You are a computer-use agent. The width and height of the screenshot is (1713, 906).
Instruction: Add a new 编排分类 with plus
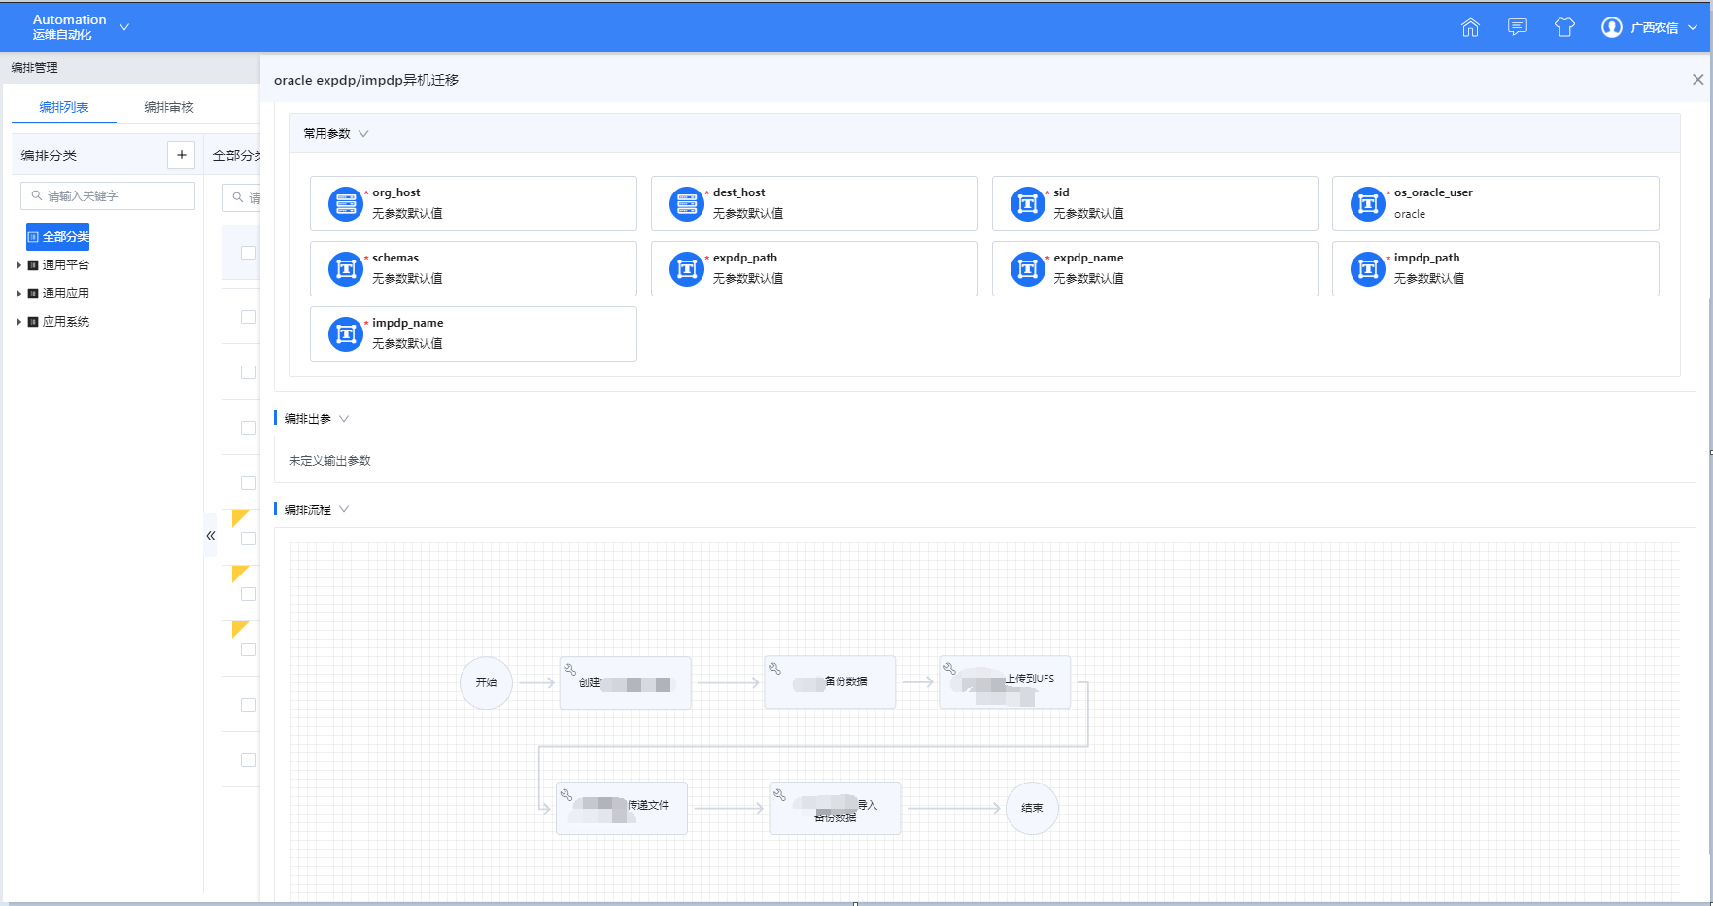182,155
